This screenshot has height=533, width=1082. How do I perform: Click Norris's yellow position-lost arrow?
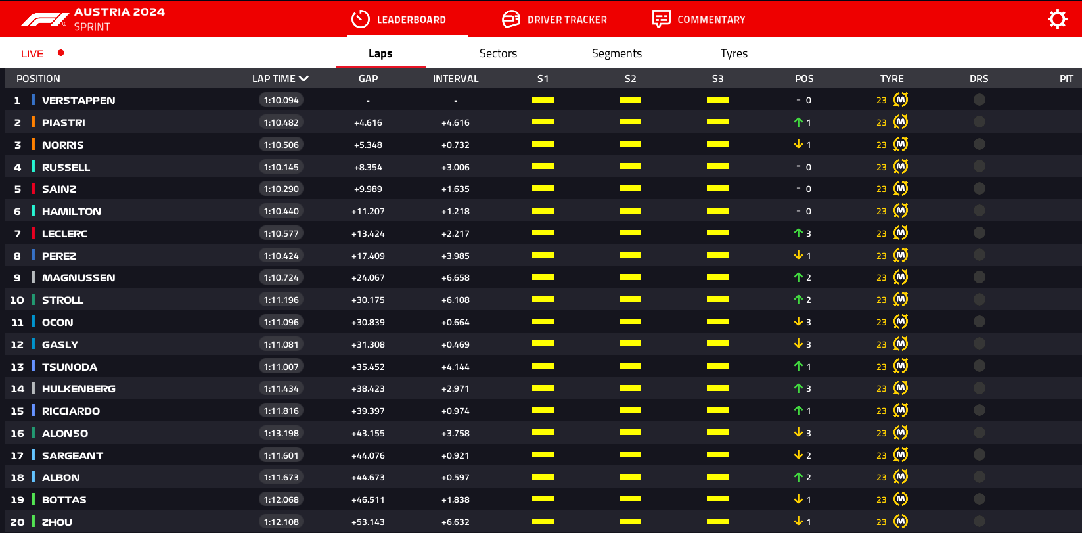[x=798, y=144]
